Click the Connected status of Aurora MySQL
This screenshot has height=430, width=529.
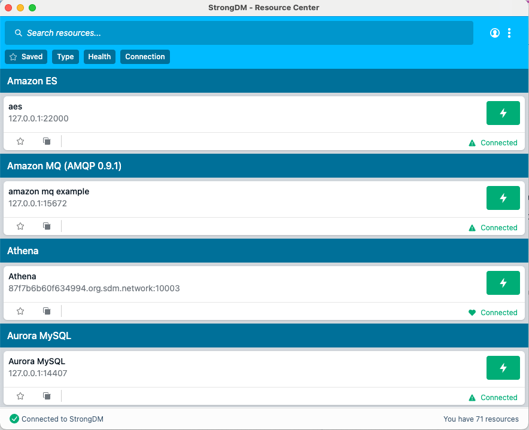click(499, 398)
